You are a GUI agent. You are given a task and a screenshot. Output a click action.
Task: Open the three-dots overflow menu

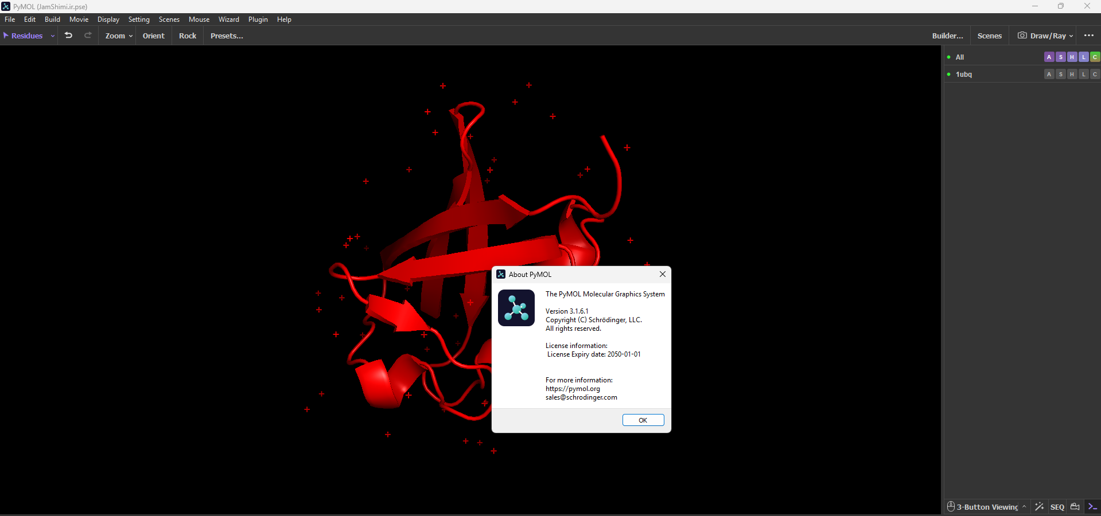click(x=1089, y=36)
